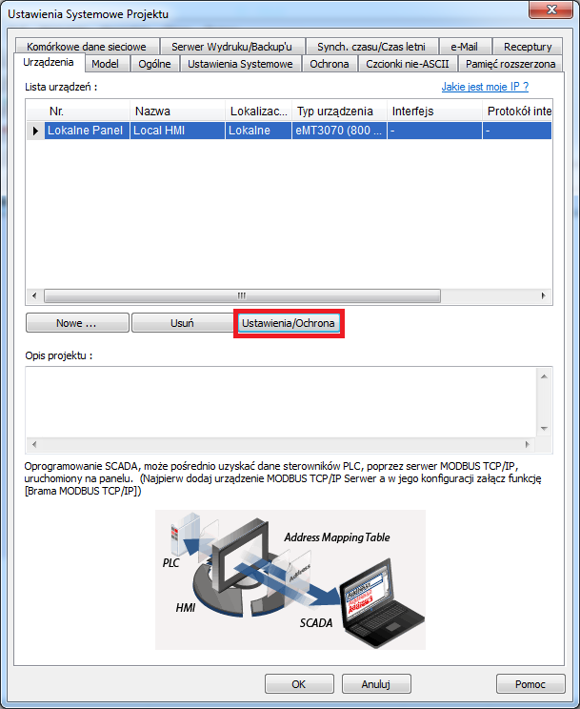Confirm with the OK button

299,684
